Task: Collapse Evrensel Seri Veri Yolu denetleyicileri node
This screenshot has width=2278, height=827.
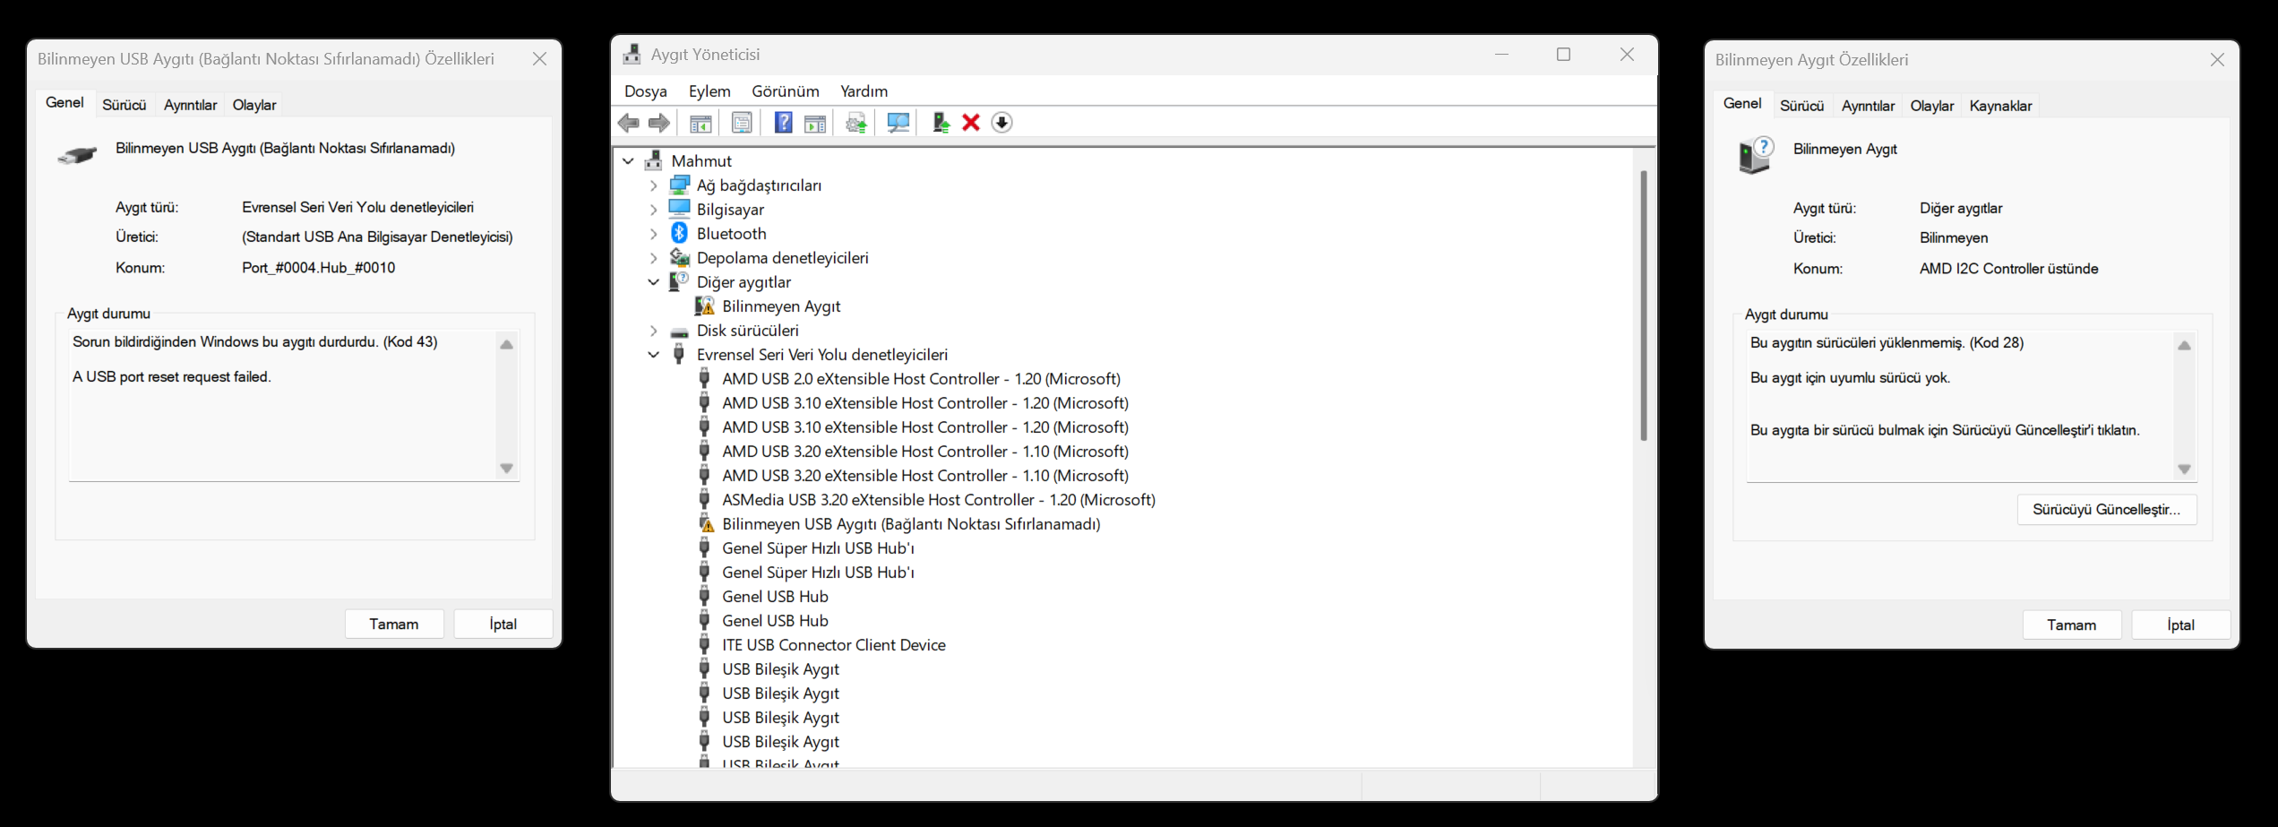Action: (x=654, y=355)
